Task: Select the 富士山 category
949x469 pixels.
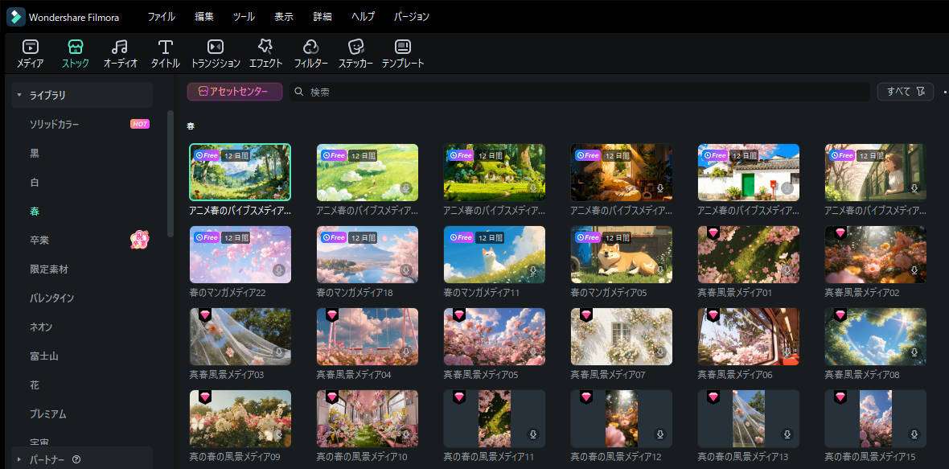Action: click(44, 356)
